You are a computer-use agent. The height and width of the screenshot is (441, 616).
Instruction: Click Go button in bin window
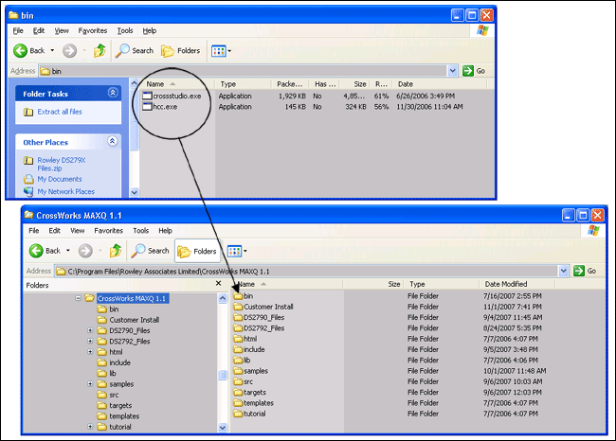coord(474,71)
